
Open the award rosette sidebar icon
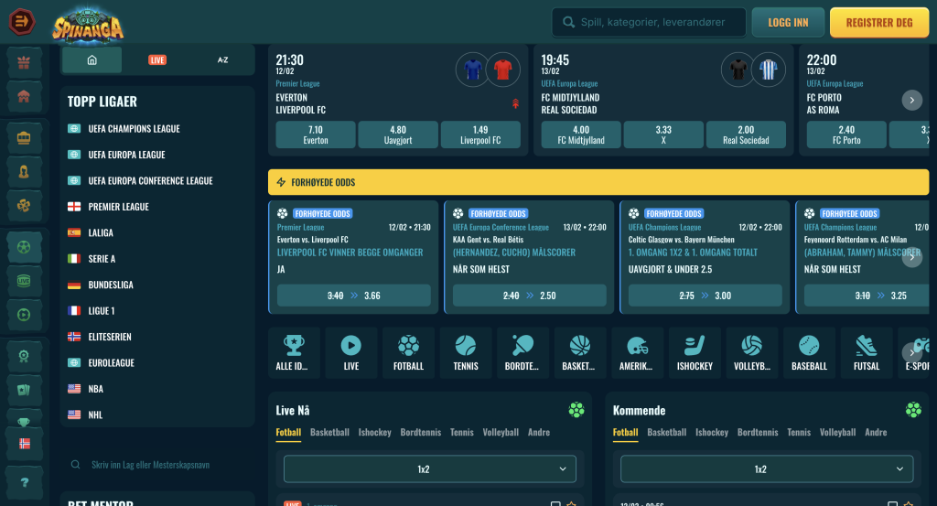[24, 356]
